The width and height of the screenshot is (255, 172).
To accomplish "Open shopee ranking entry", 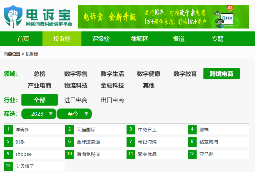I will [23, 154].
